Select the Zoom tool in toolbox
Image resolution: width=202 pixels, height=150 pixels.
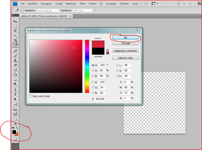click(15, 124)
